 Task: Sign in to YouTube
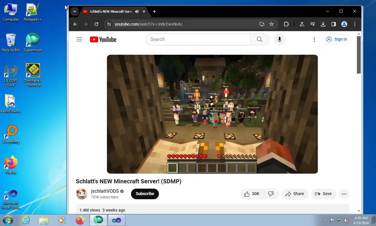coord(337,39)
